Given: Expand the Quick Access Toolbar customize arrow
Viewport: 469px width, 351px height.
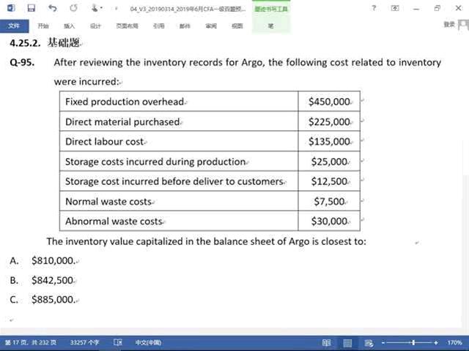Looking at the screenshot, I should 116,8.
